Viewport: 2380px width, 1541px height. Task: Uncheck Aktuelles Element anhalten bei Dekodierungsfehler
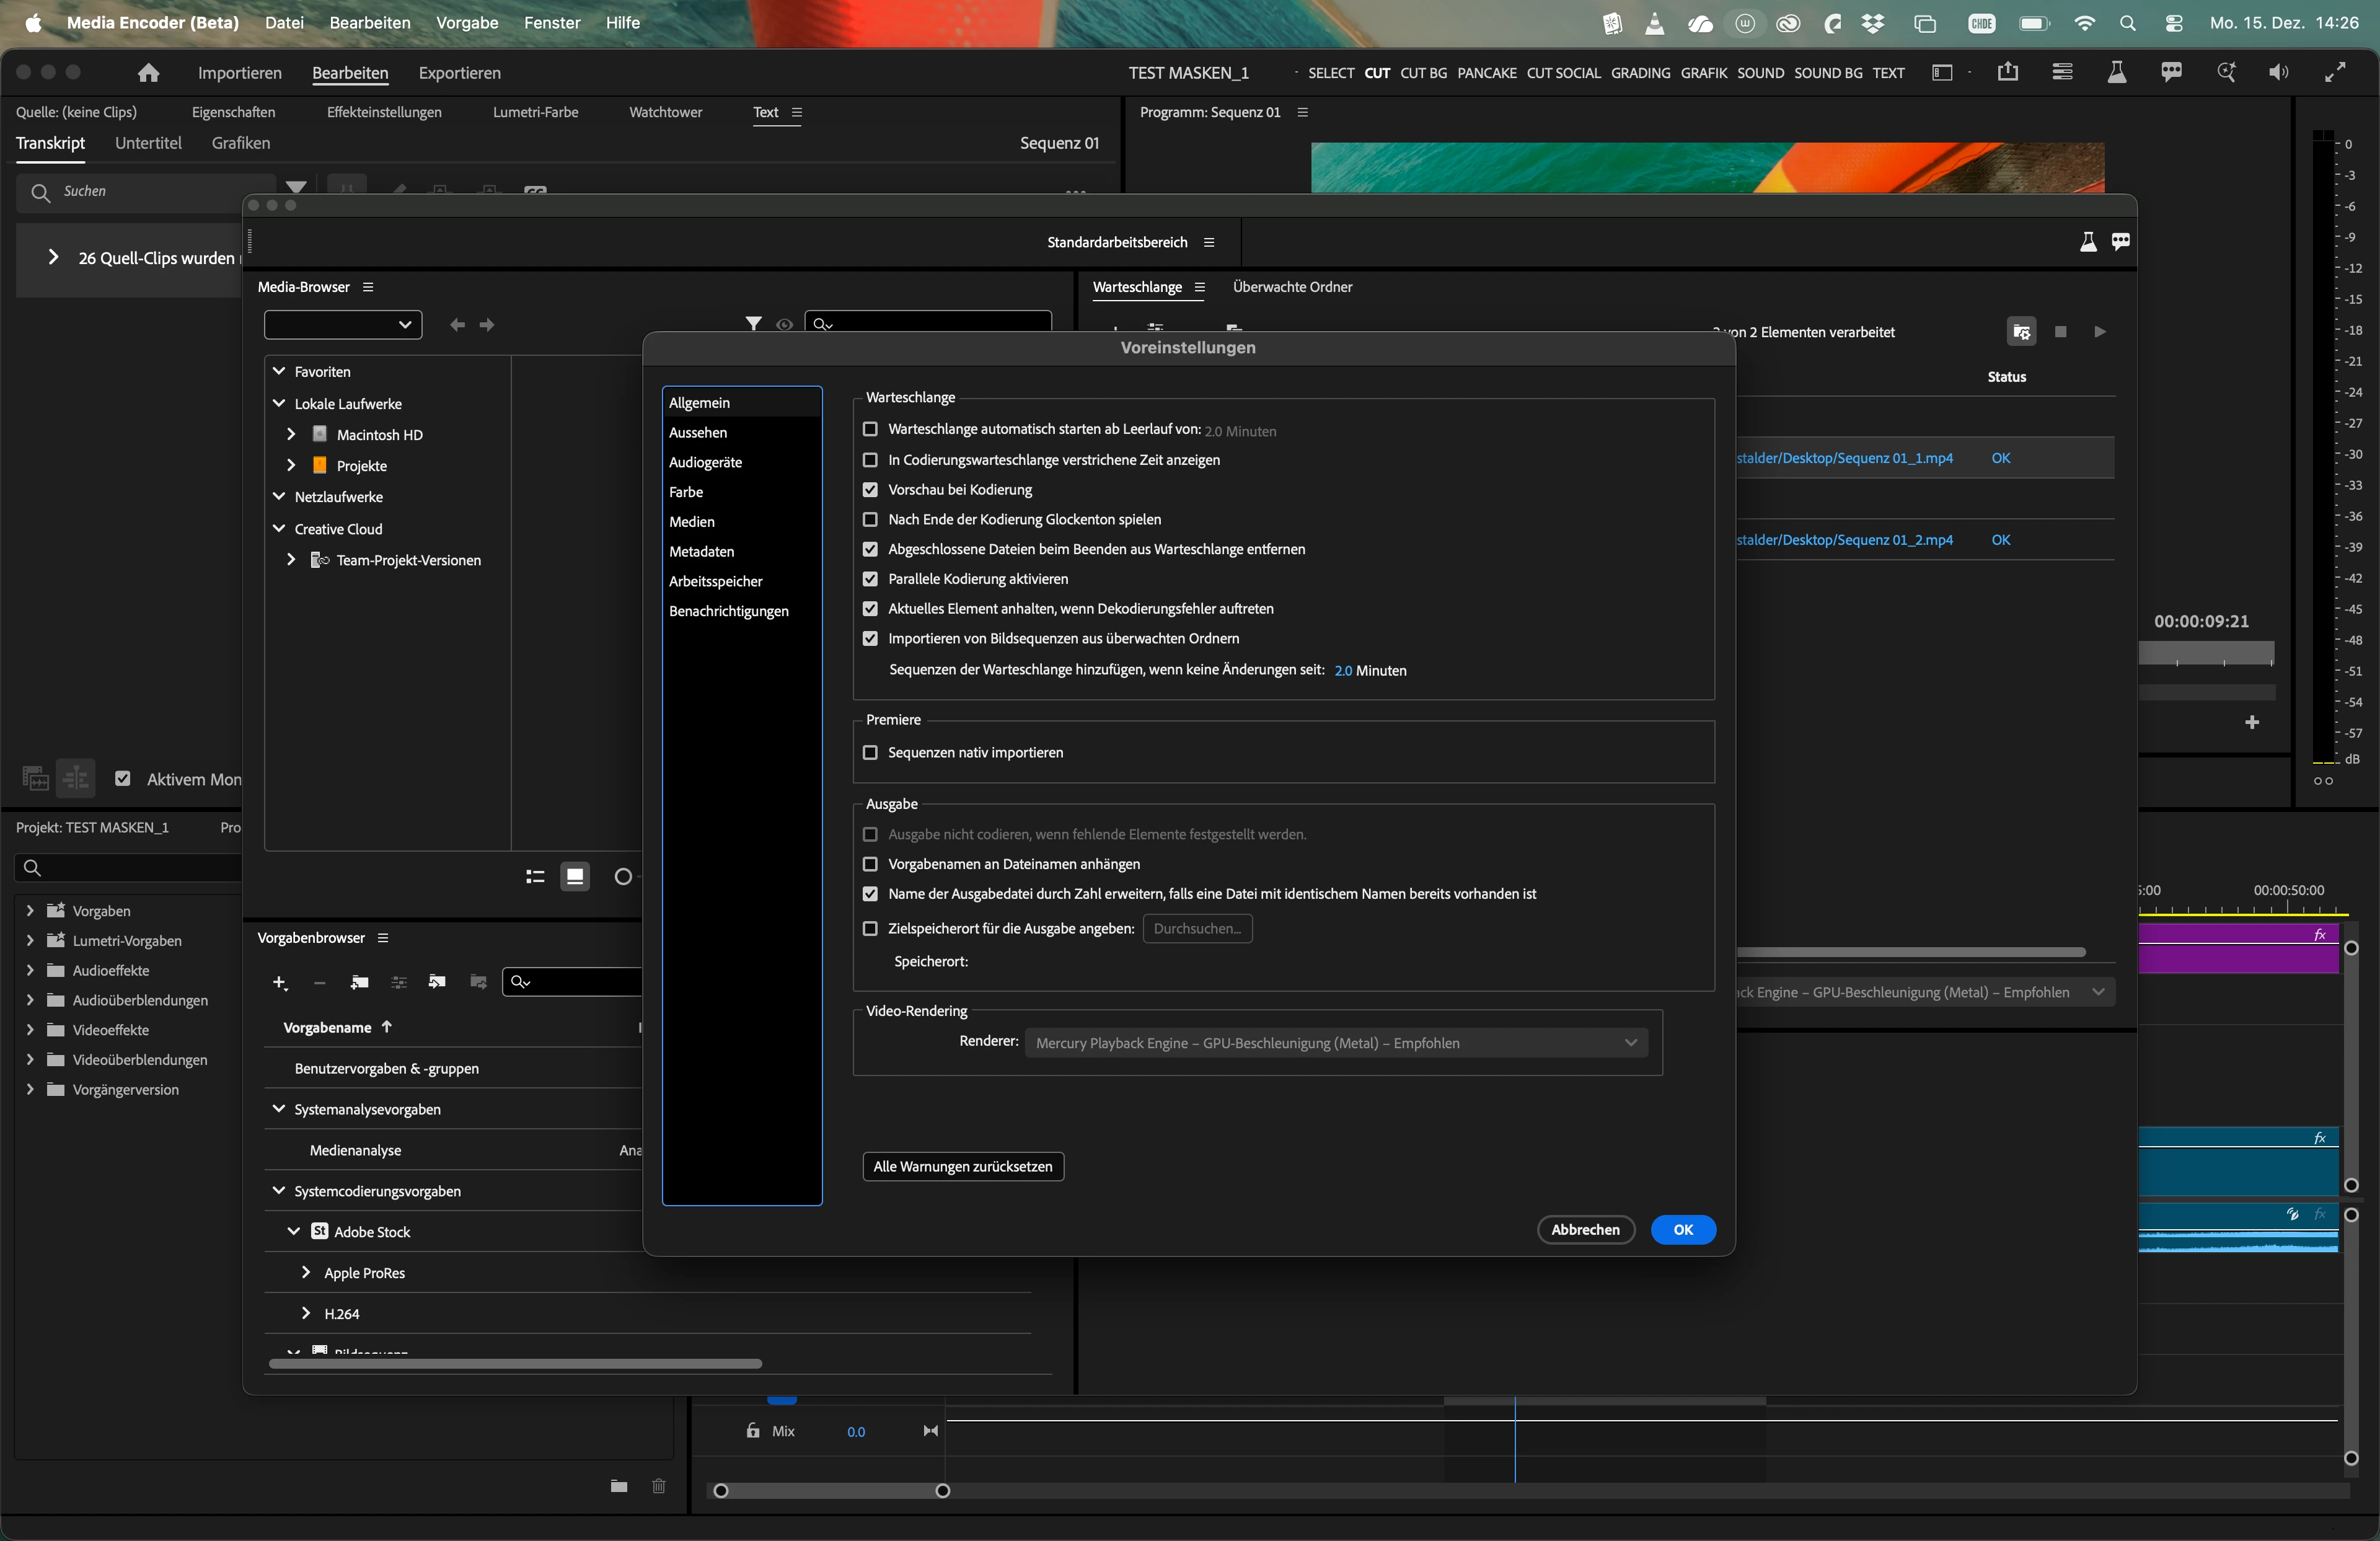[870, 609]
